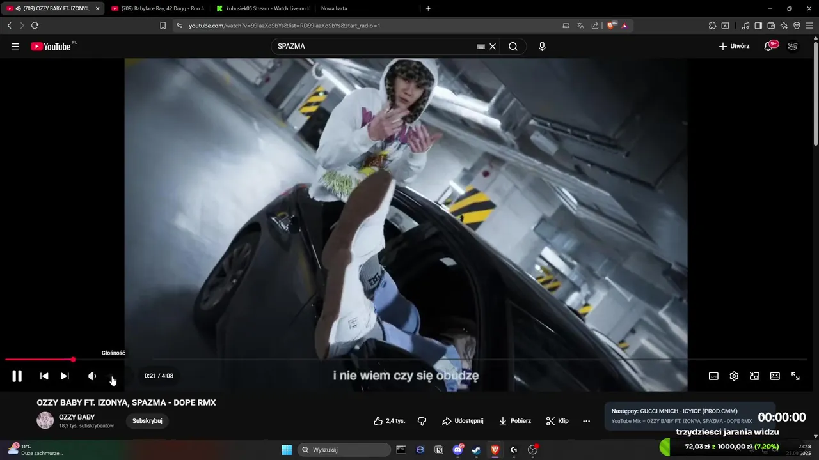Close the OZZY BABY FT. IZONYA tab
This screenshot has width=819, height=460.
tap(98, 8)
